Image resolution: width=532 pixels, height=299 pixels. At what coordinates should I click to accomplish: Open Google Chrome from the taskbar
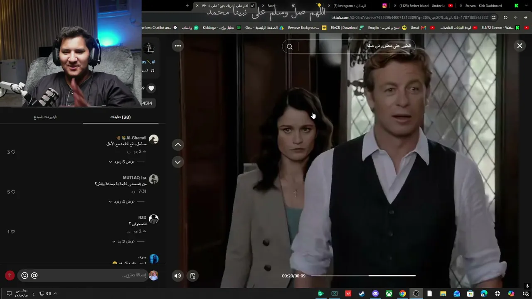pyautogui.click(x=402, y=294)
